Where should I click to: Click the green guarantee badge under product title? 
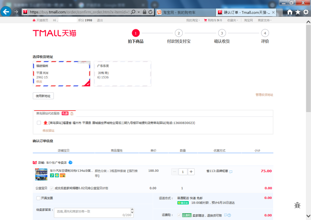(57, 176)
